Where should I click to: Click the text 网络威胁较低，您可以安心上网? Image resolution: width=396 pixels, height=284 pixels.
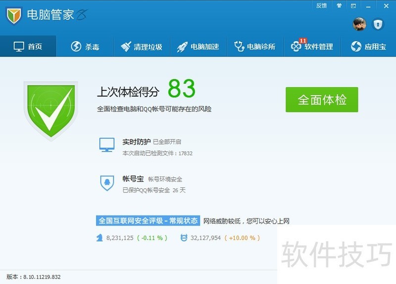click(x=246, y=221)
